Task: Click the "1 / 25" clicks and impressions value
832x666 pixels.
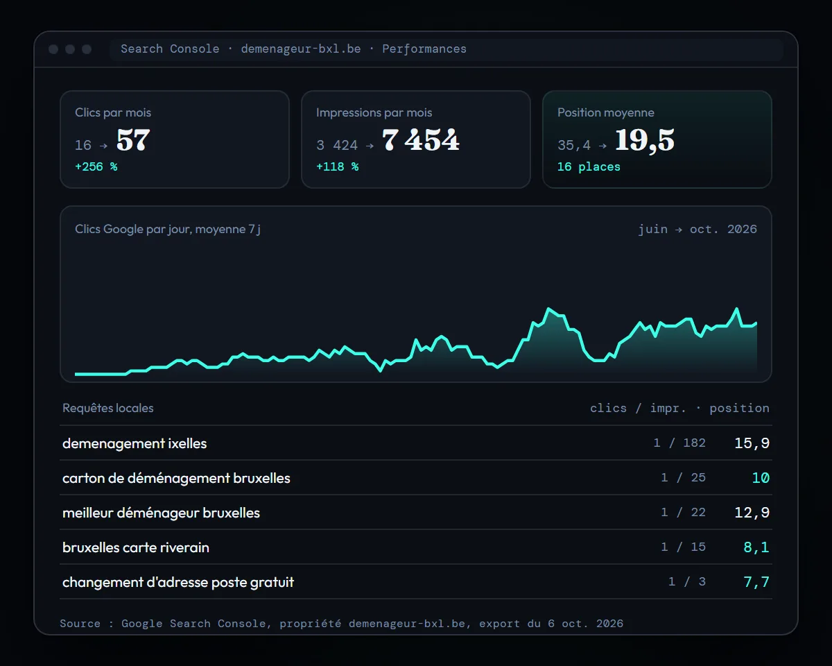Action: tap(683, 478)
